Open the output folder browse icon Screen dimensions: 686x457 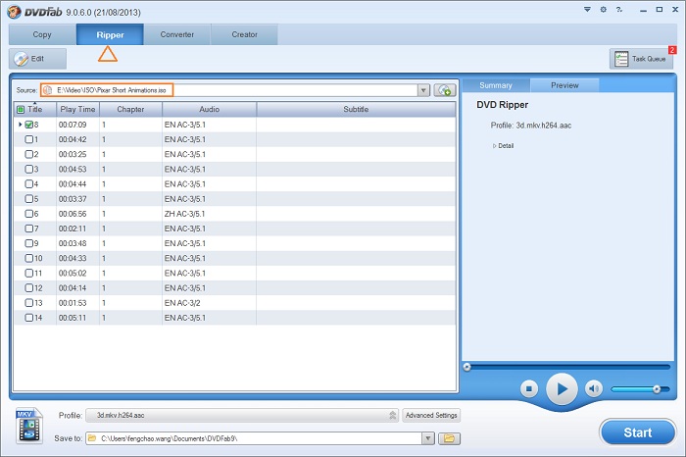click(449, 438)
